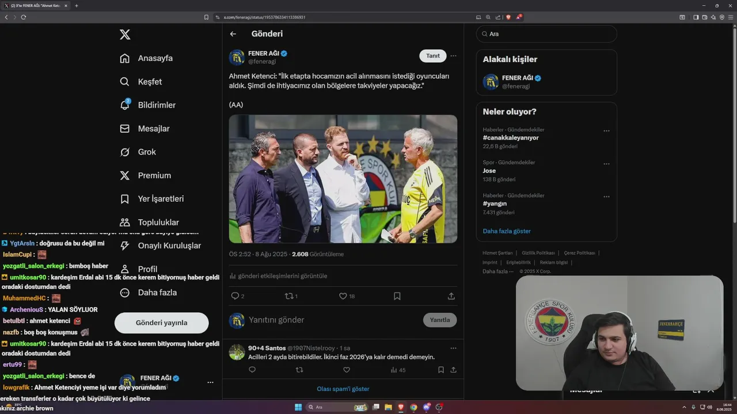Image resolution: width=737 pixels, height=414 pixels.
Task: Open Mesajlar in the left sidebar
Action: click(x=145, y=129)
